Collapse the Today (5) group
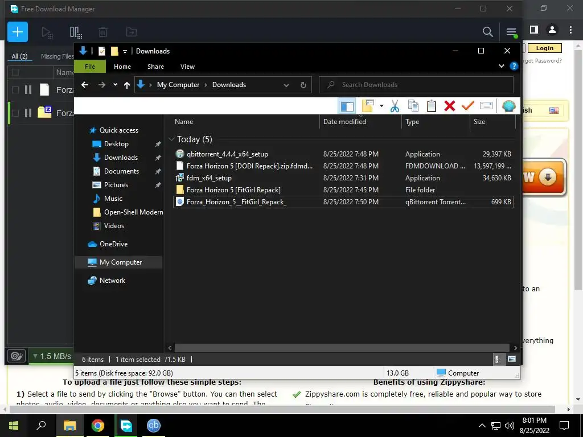Viewport: 583px width, 437px height. [171, 139]
